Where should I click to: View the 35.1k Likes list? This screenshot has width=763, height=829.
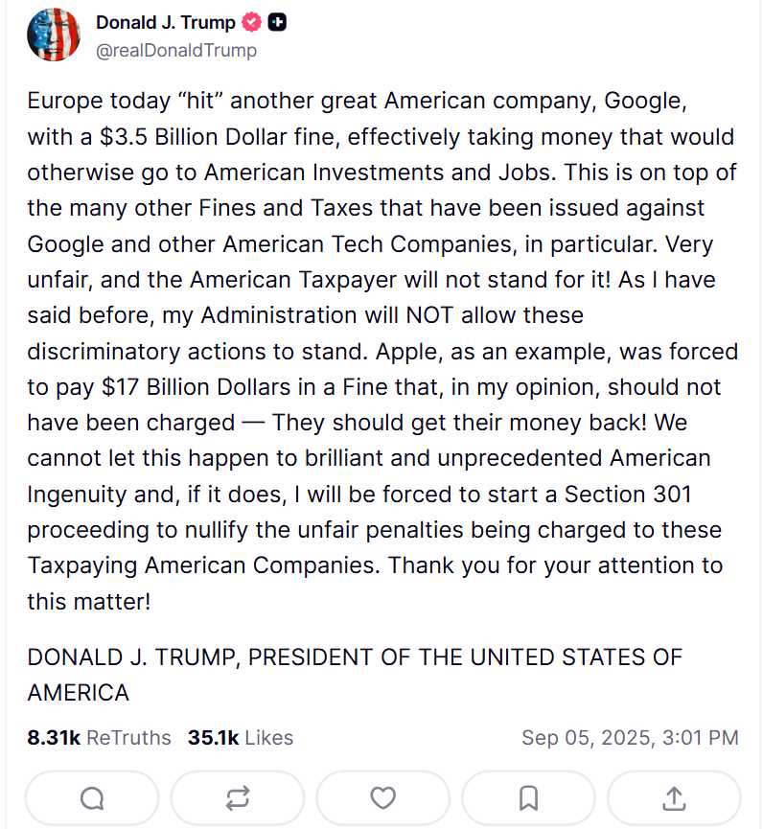click(x=241, y=738)
